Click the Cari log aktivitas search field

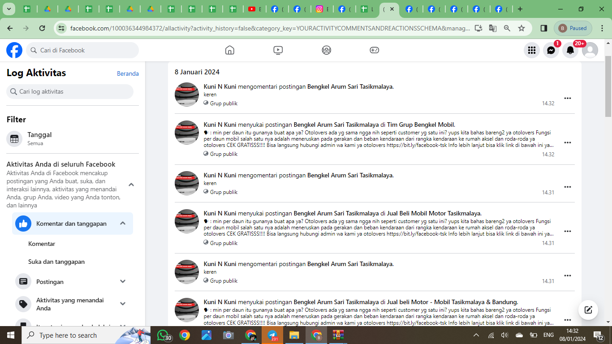point(70,91)
